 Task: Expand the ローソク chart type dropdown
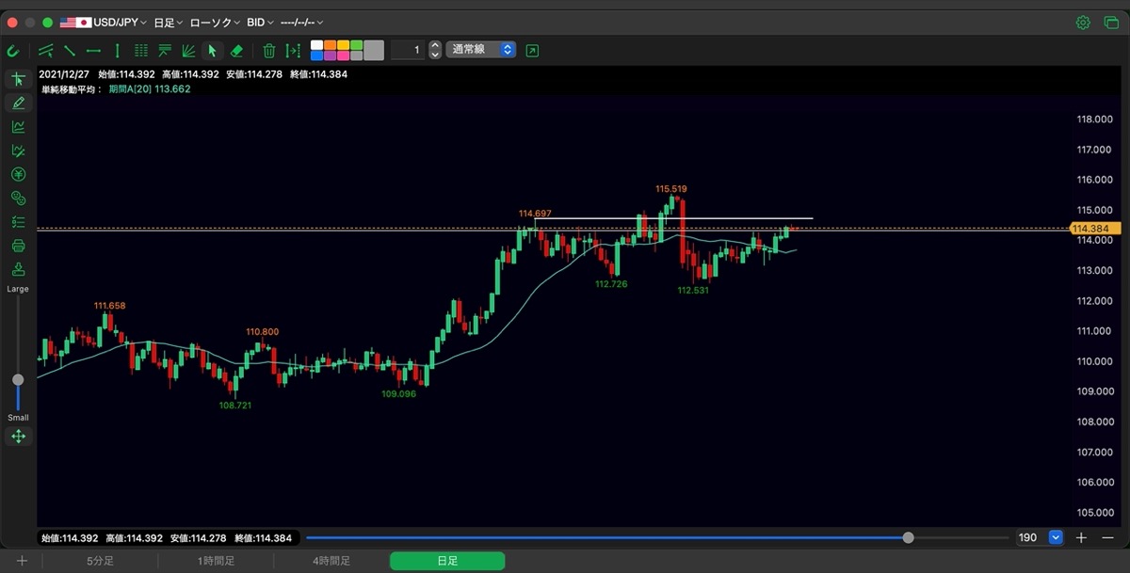coord(216,23)
